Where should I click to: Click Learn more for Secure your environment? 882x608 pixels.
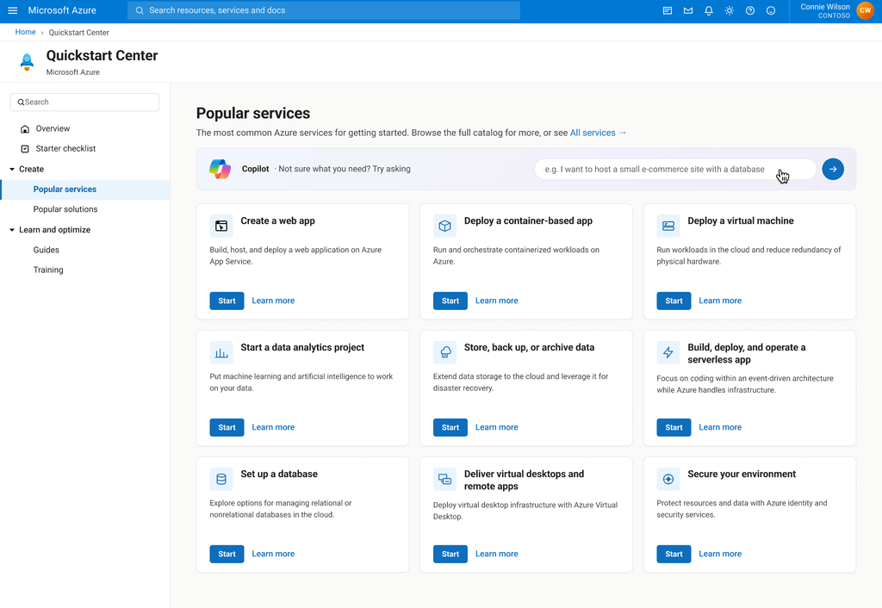(x=720, y=554)
